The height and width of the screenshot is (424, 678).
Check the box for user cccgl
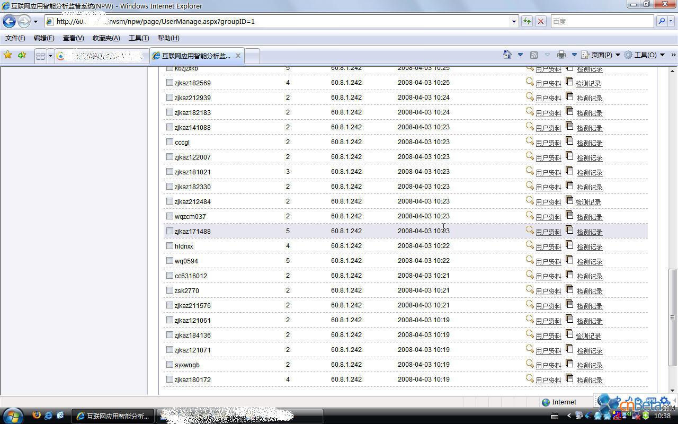click(x=170, y=142)
